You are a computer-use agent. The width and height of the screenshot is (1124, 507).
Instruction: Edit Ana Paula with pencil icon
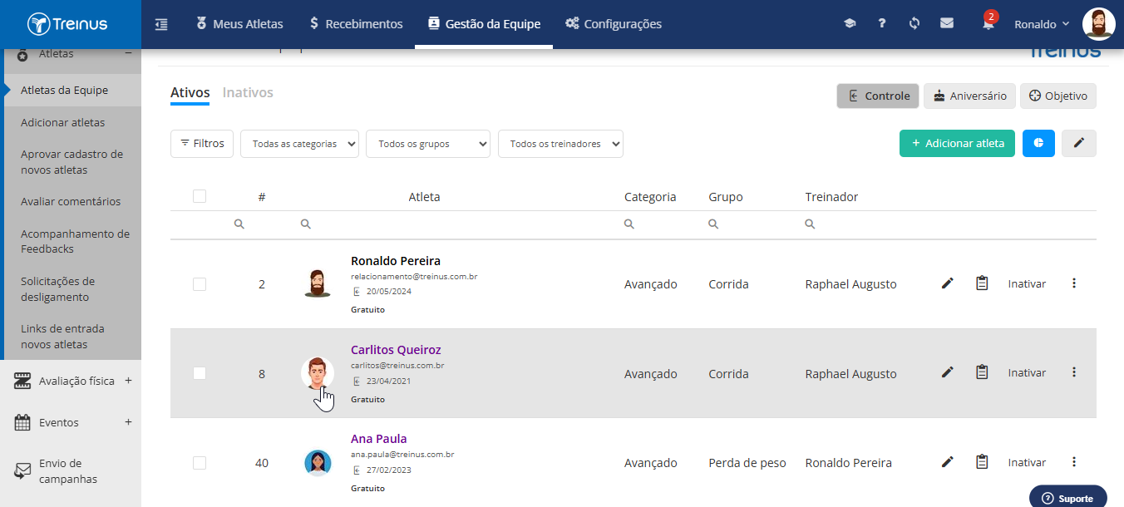click(947, 462)
